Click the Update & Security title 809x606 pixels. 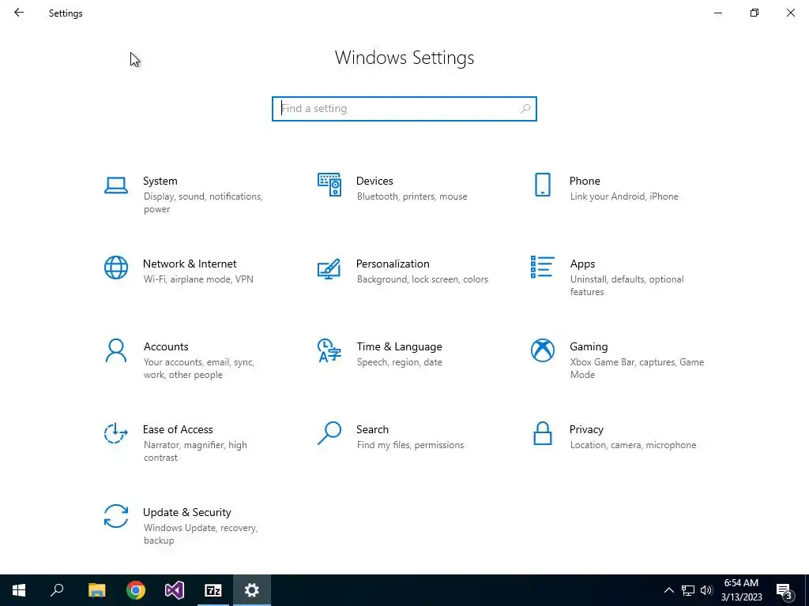coord(186,512)
